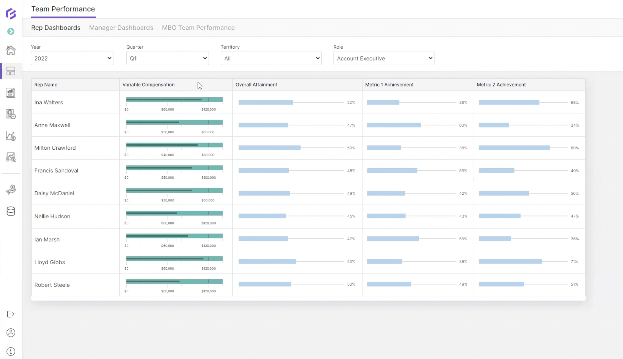The width and height of the screenshot is (623, 359).
Task: Open the Home page from the sidebar
Action: tap(10, 50)
